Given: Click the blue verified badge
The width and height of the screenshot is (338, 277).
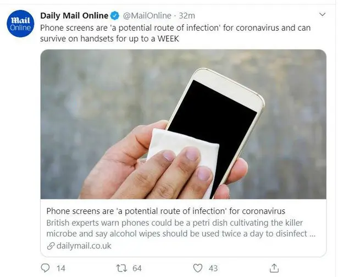Looking at the screenshot, I should click(115, 16).
